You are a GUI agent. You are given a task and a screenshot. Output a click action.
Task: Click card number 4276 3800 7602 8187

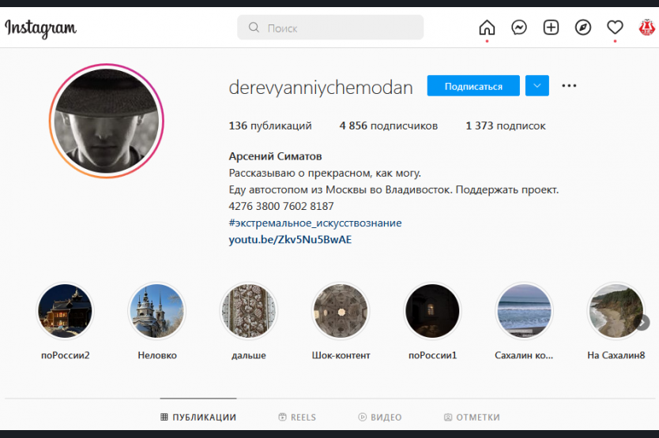click(281, 206)
